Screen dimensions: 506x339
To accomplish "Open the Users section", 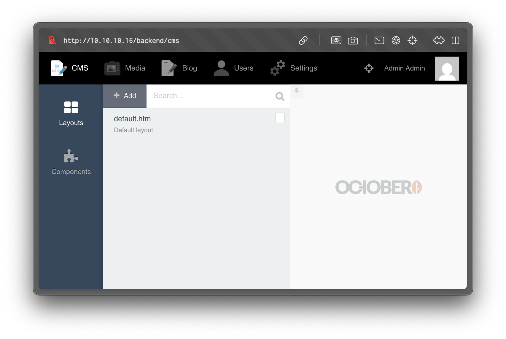I will [233, 68].
